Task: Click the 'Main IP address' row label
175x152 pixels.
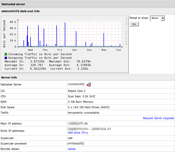Action: pos(11,124)
